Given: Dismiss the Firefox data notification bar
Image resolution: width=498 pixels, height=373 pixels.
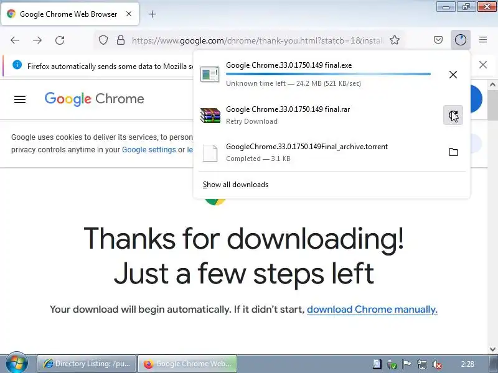Looking at the screenshot, I should (x=483, y=65).
